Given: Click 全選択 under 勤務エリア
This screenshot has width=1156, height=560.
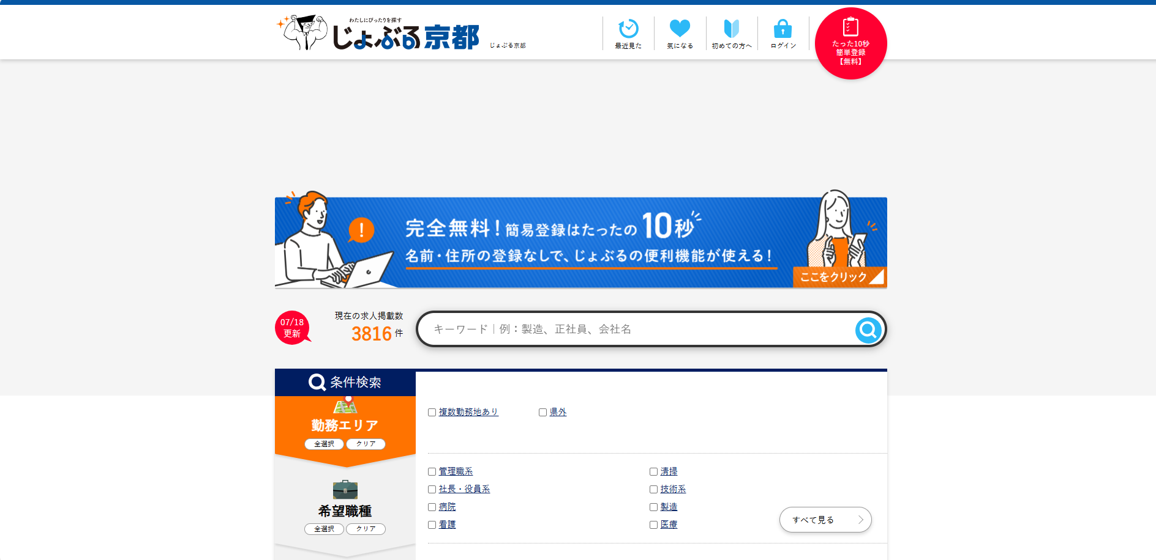Looking at the screenshot, I should pyautogui.click(x=324, y=444).
